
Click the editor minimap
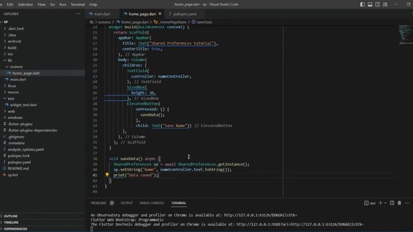405,34
